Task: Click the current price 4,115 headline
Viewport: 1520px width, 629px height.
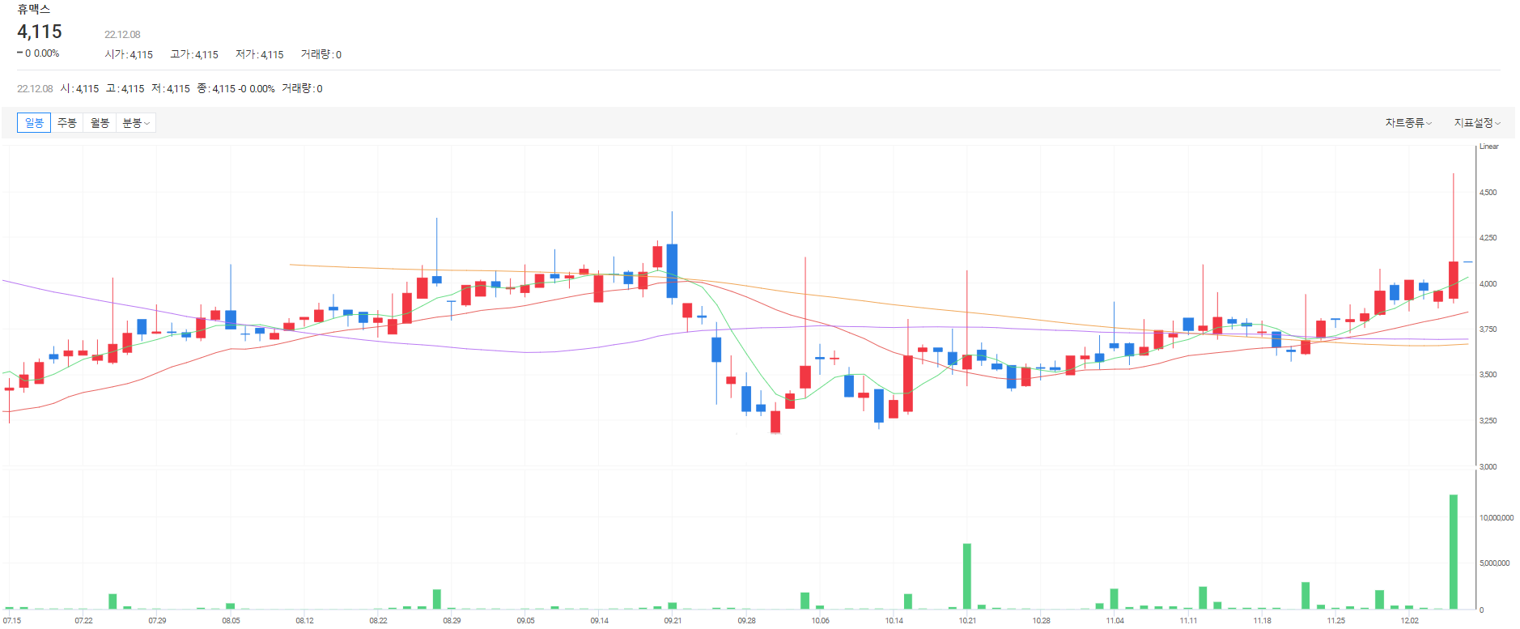Action: coord(40,32)
